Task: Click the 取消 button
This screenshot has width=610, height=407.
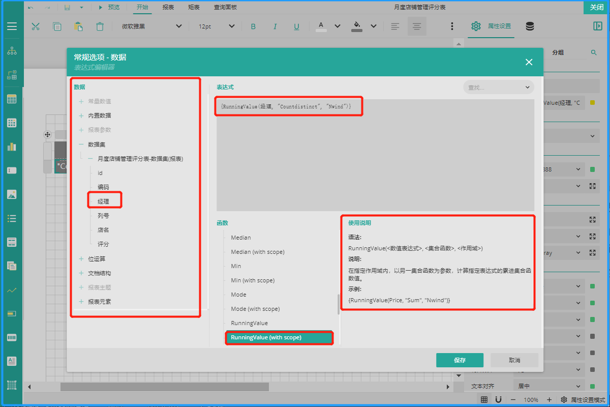Action: pyautogui.click(x=514, y=360)
